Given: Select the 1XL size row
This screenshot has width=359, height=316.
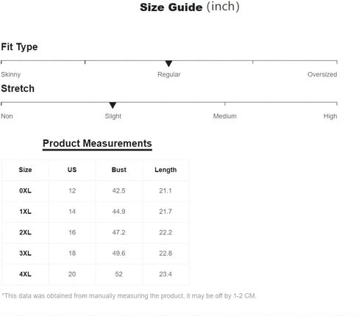Looking at the screenshot, I should point(96,212).
